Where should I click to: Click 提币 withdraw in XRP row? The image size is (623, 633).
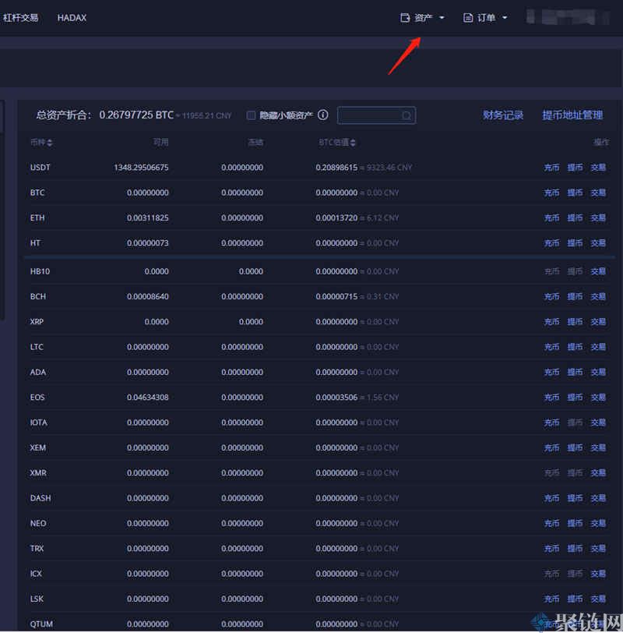pyautogui.click(x=575, y=322)
